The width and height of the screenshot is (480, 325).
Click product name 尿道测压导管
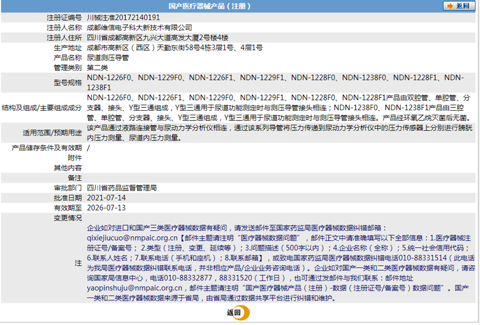(108, 58)
